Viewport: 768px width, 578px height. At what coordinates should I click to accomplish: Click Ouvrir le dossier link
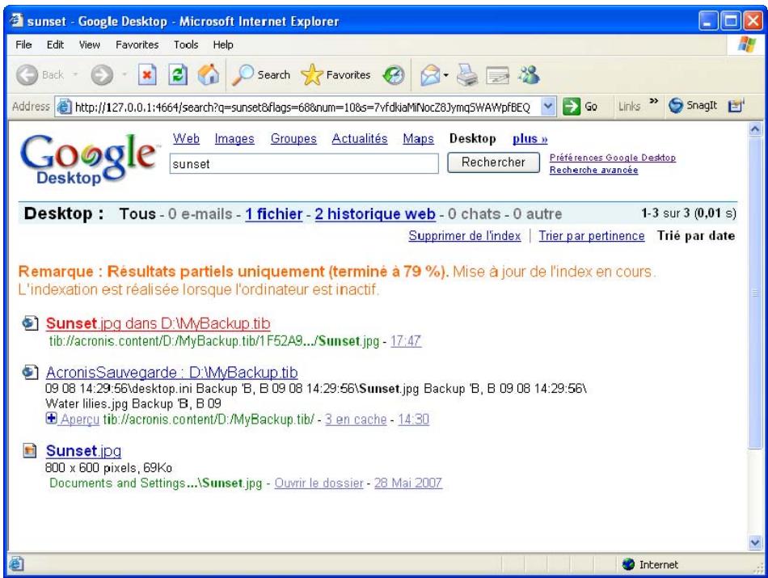319,483
